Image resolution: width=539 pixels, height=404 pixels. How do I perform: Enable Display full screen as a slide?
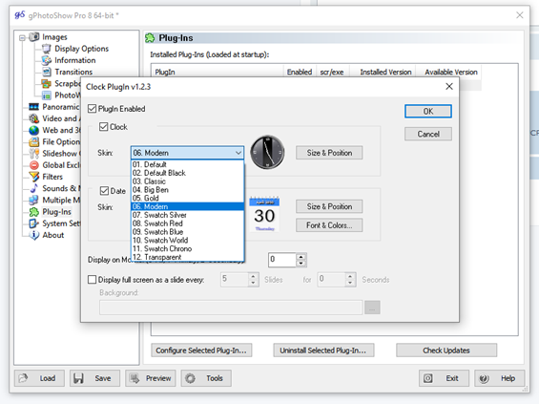[x=92, y=280]
